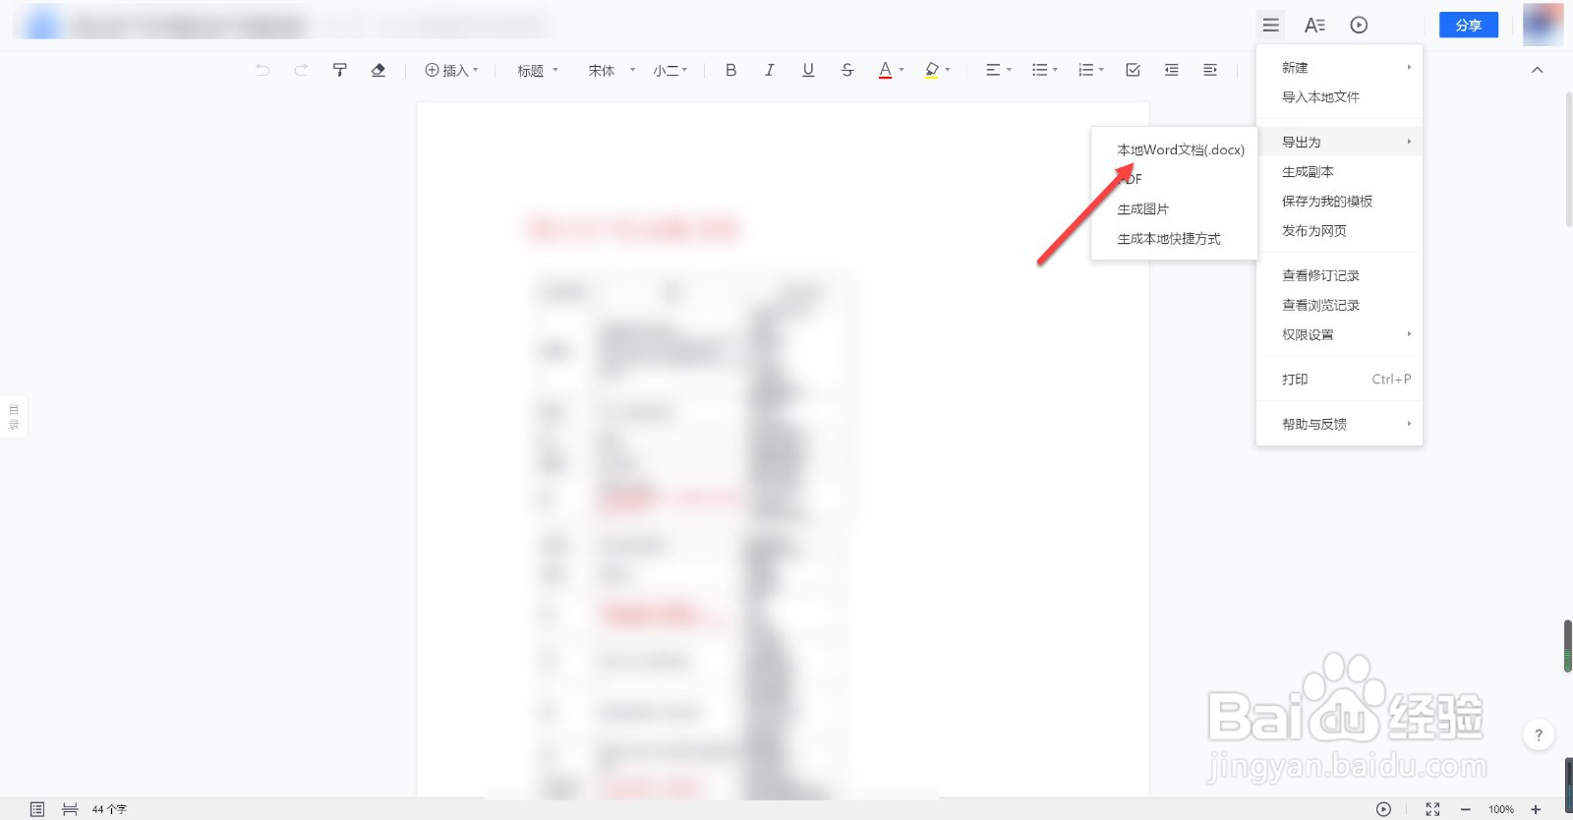Open the 新建 submenu
The height and width of the screenshot is (820, 1573).
click(1339, 67)
